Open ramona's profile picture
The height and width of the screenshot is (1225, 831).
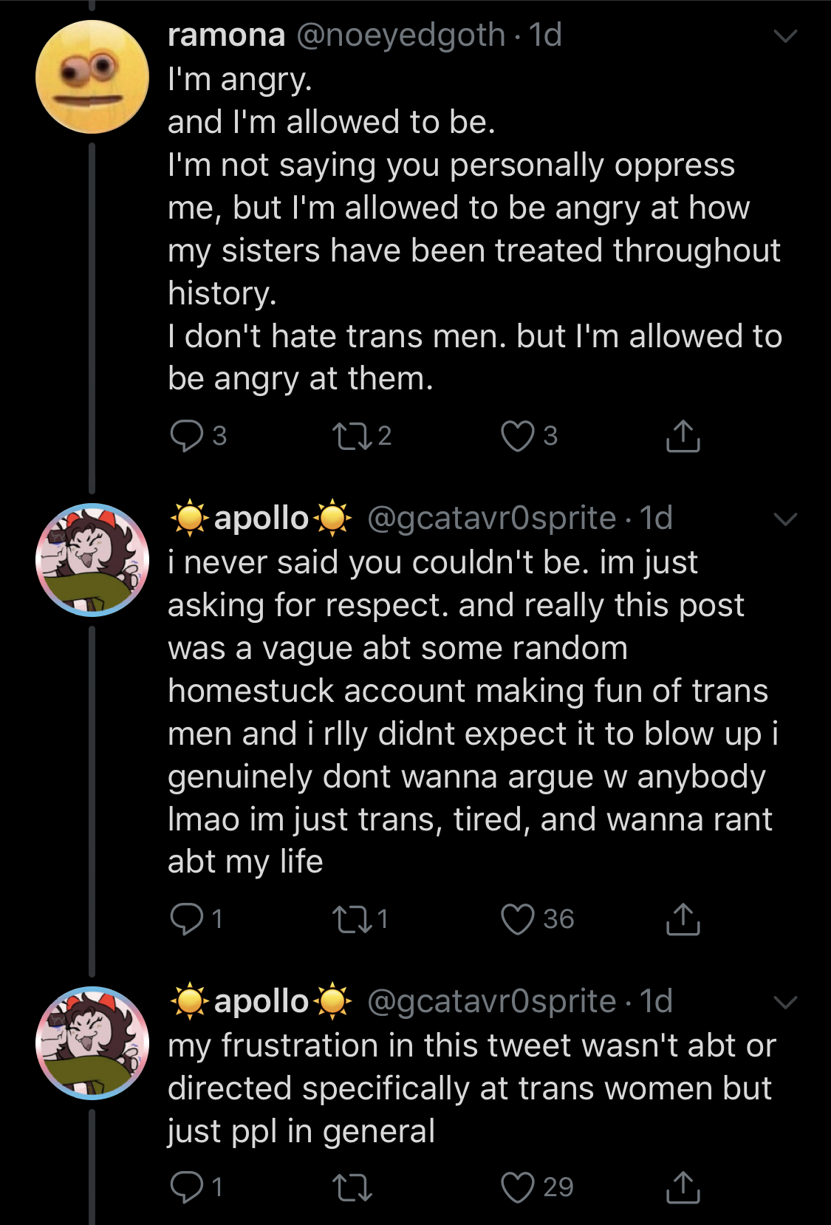92,77
